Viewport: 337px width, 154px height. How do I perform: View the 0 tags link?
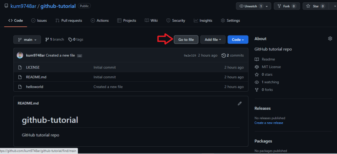76,39
